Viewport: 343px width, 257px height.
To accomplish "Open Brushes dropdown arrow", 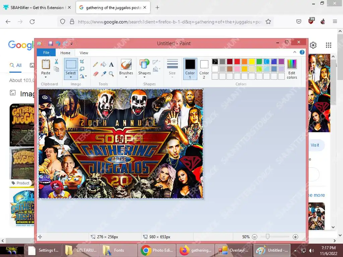I will pos(126,77).
